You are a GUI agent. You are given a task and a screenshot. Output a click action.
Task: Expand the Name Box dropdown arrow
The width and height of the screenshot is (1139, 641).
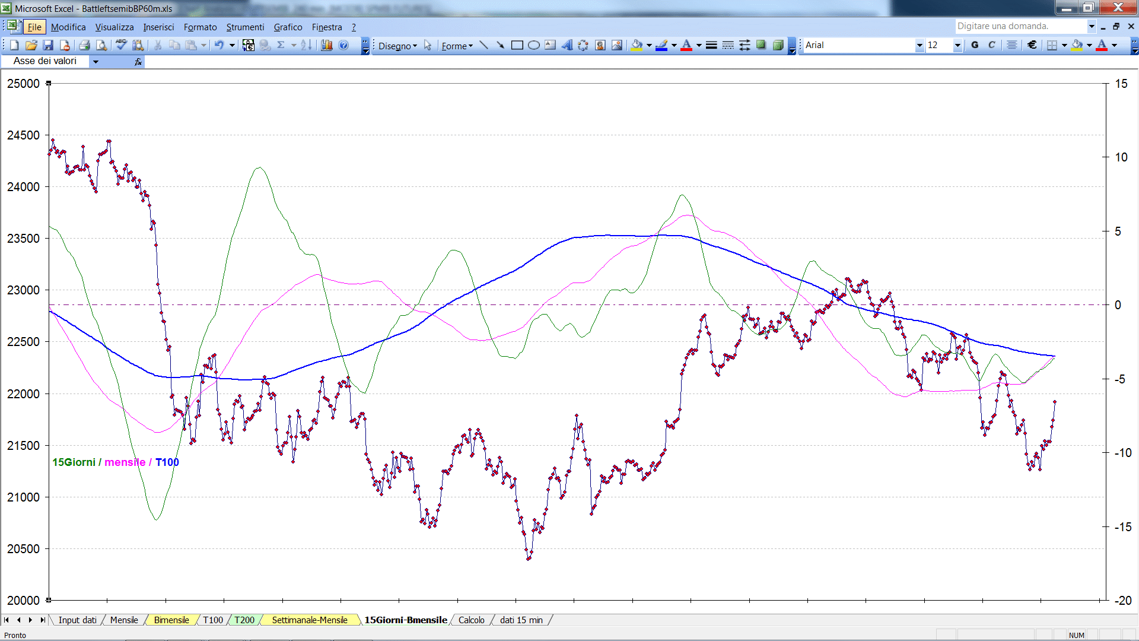point(96,61)
